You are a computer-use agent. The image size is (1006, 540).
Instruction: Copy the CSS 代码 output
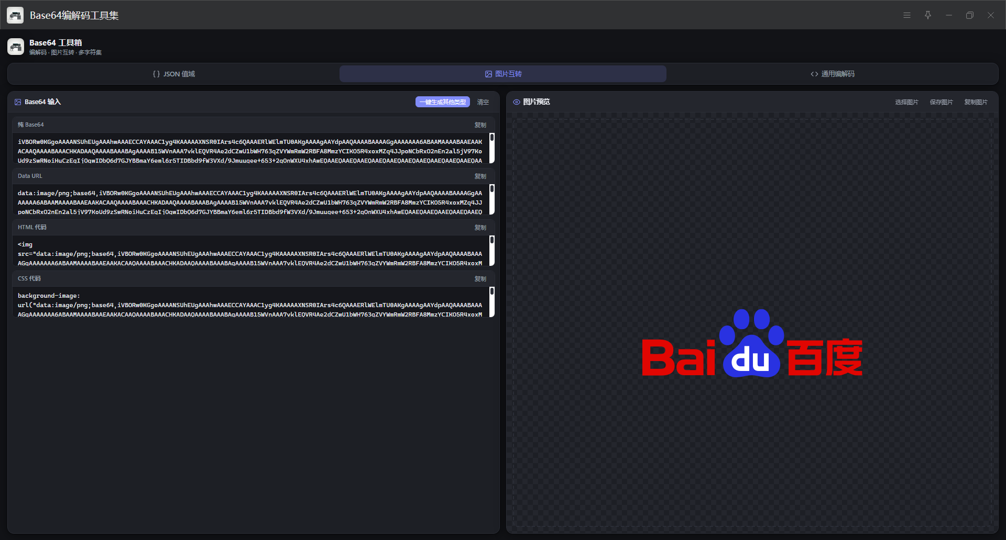[480, 279]
